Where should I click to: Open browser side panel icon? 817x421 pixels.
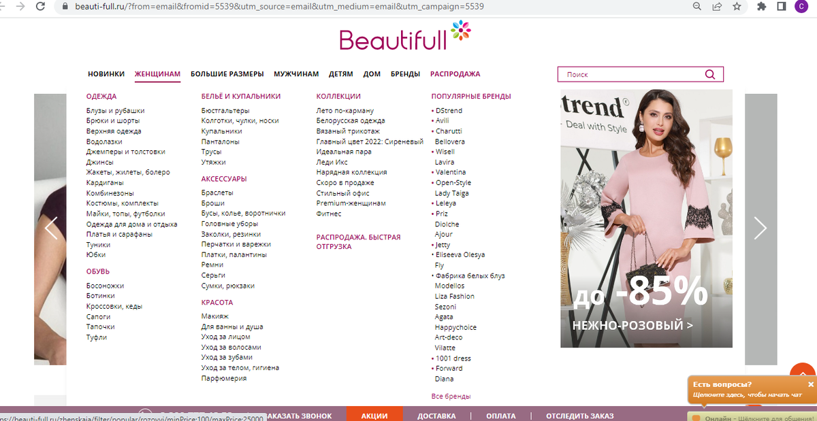coord(780,6)
